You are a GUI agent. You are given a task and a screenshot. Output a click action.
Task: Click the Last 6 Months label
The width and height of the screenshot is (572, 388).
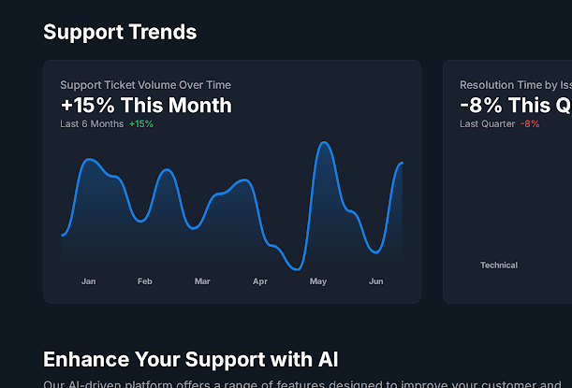point(92,123)
